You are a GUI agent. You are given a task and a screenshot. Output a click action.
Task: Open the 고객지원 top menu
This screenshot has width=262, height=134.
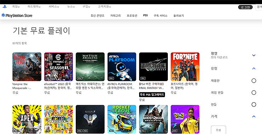(104, 7)
